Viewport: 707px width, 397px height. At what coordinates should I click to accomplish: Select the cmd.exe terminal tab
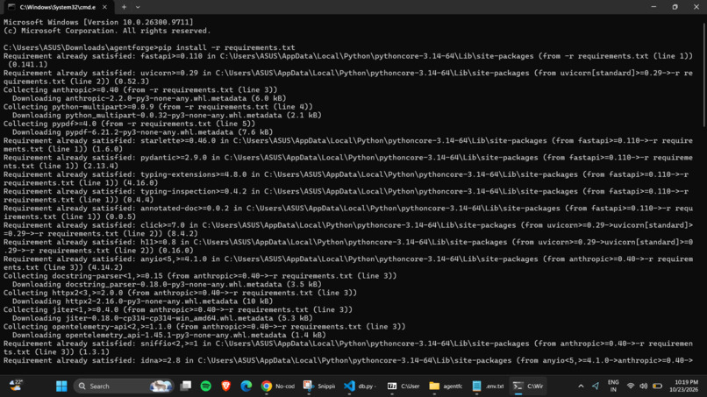[57, 7]
